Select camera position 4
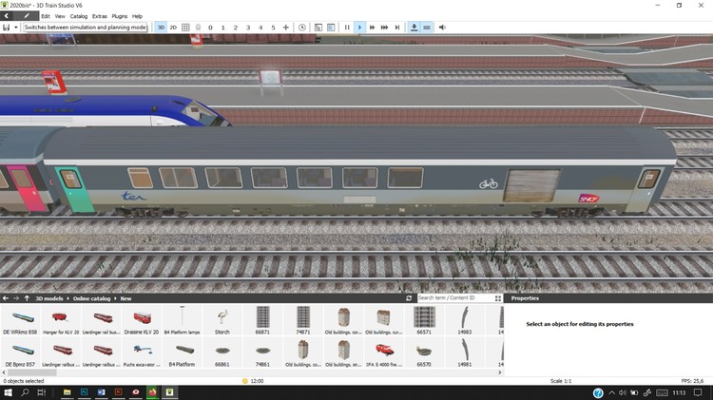The width and height of the screenshot is (713, 400). 260,28
